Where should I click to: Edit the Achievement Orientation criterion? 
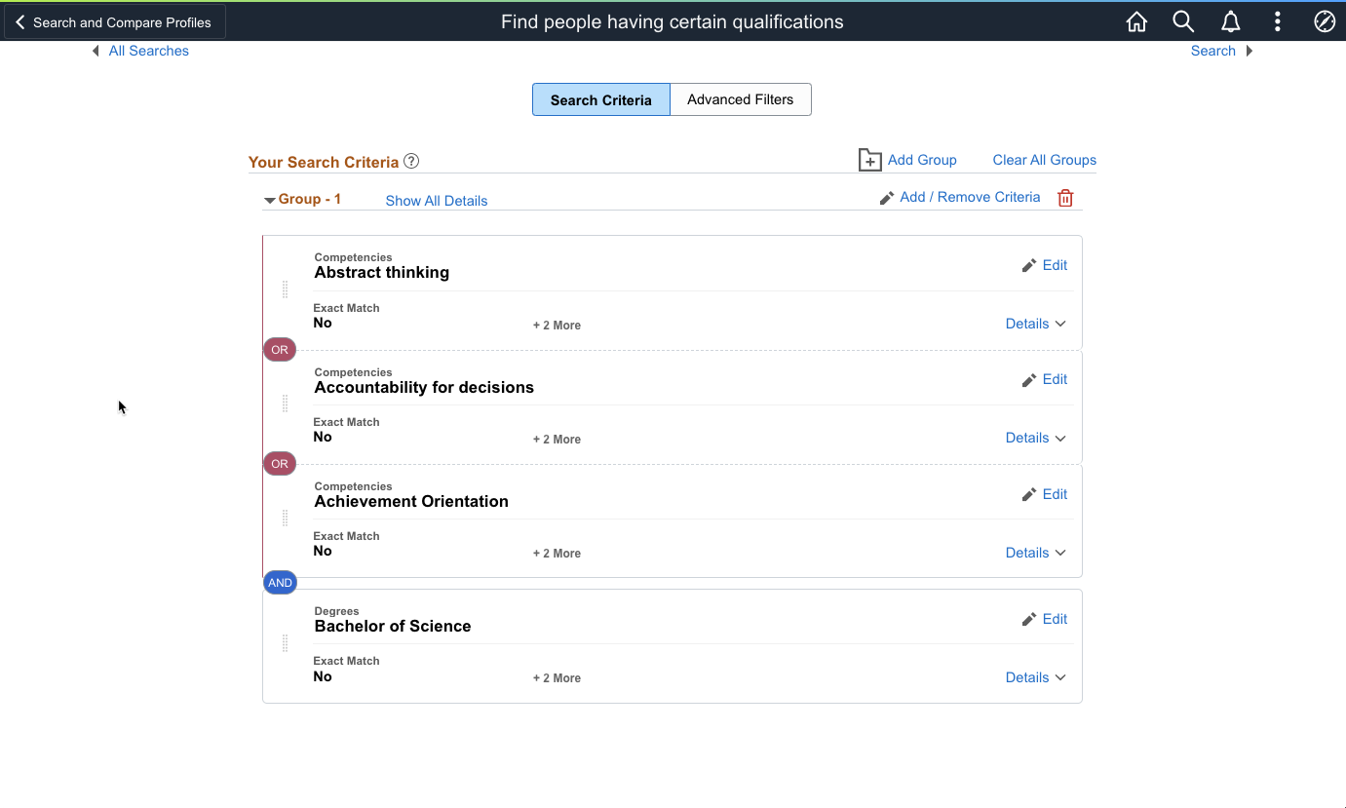pos(1045,494)
